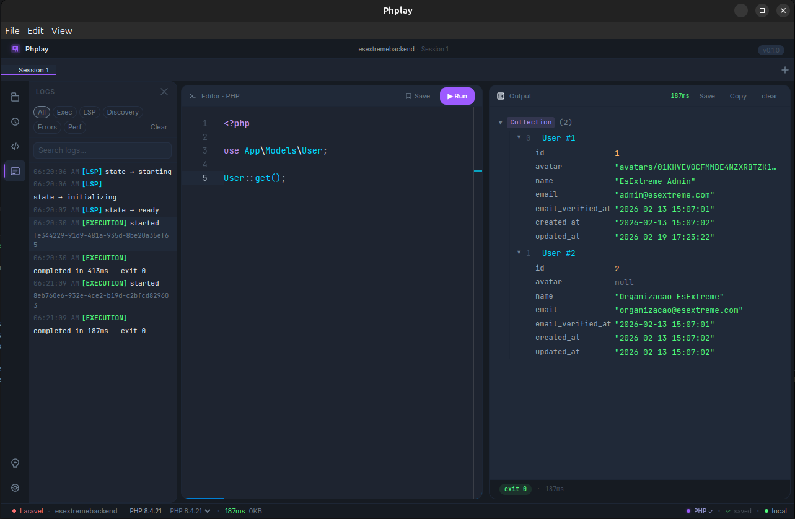This screenshot has height=519, width=795.
Task: Click the updated_at value "2026-02-19 17:23:22"
Action: click(x=664, y=237)
